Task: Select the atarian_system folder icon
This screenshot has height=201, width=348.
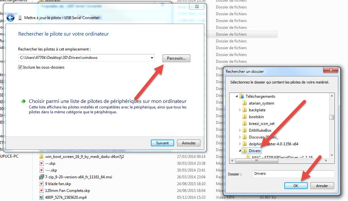Action: click(245, 103)
